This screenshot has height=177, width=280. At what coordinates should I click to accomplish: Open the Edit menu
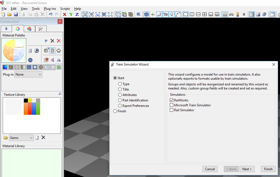[14, 8]
